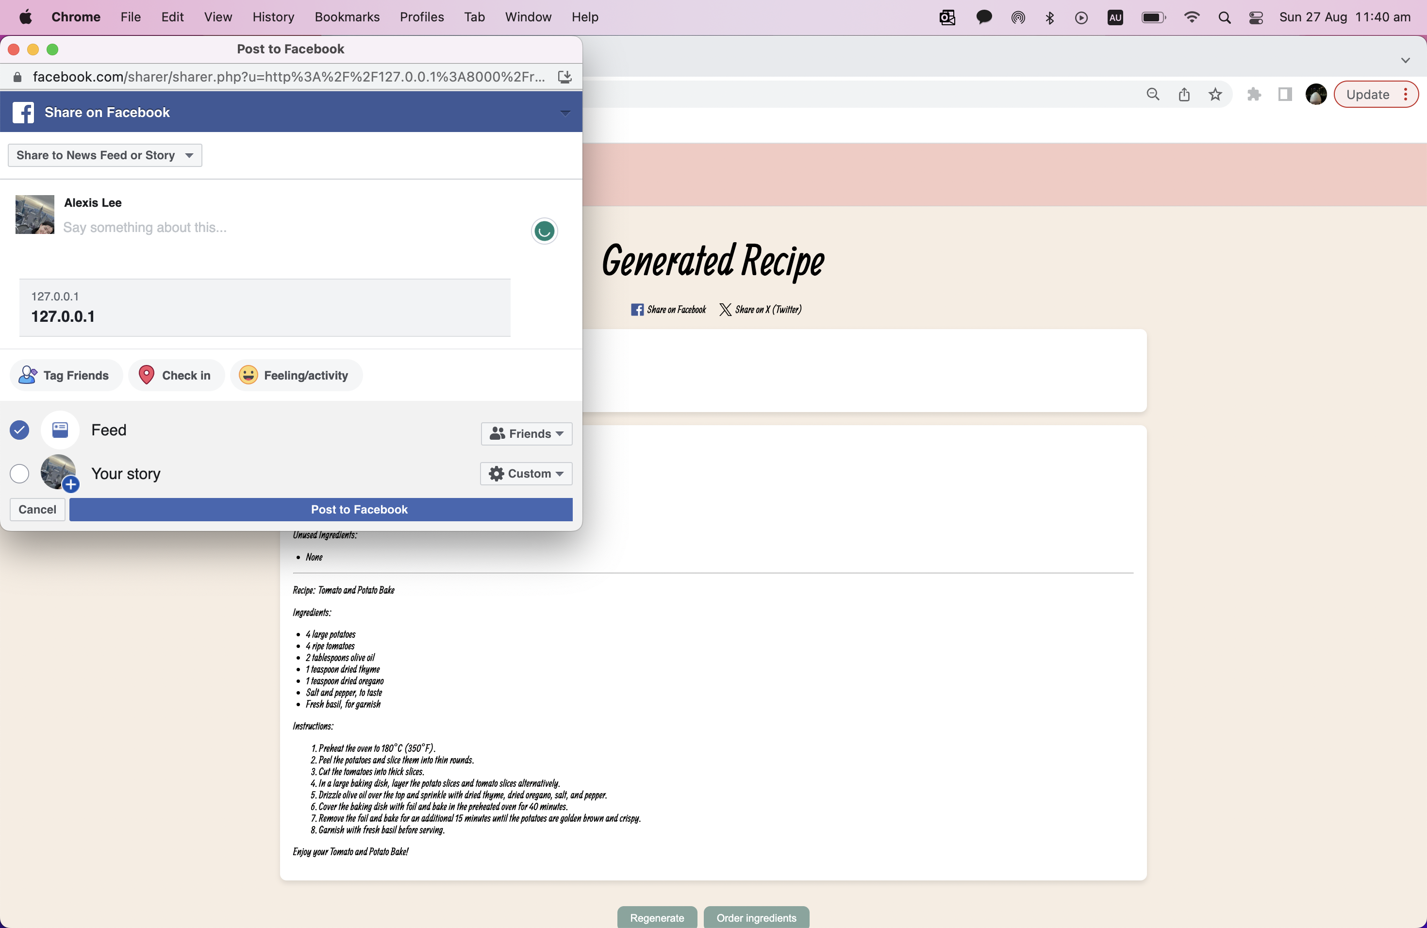
Task: Click the Tag Friends icon
Action: 28,375
